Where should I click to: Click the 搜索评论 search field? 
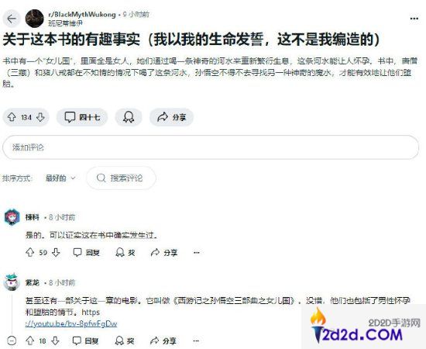(x=121, y=178)
